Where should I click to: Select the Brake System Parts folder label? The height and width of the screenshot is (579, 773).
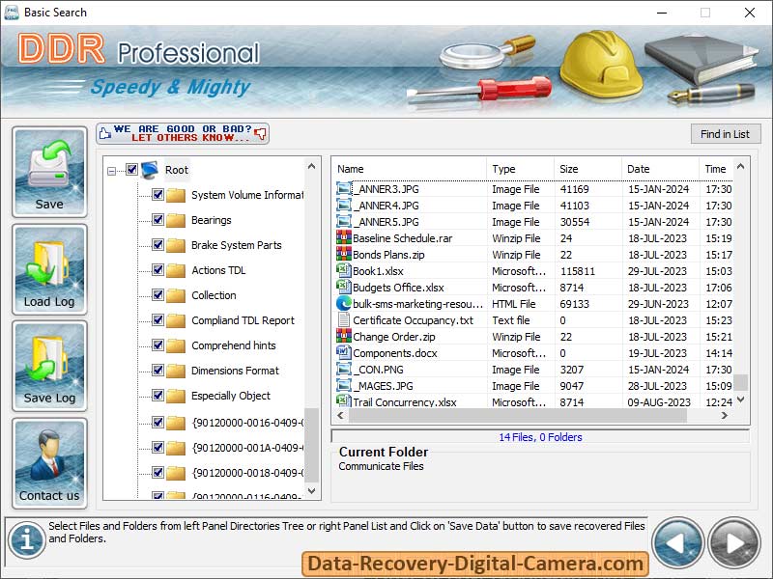[236, 245]
